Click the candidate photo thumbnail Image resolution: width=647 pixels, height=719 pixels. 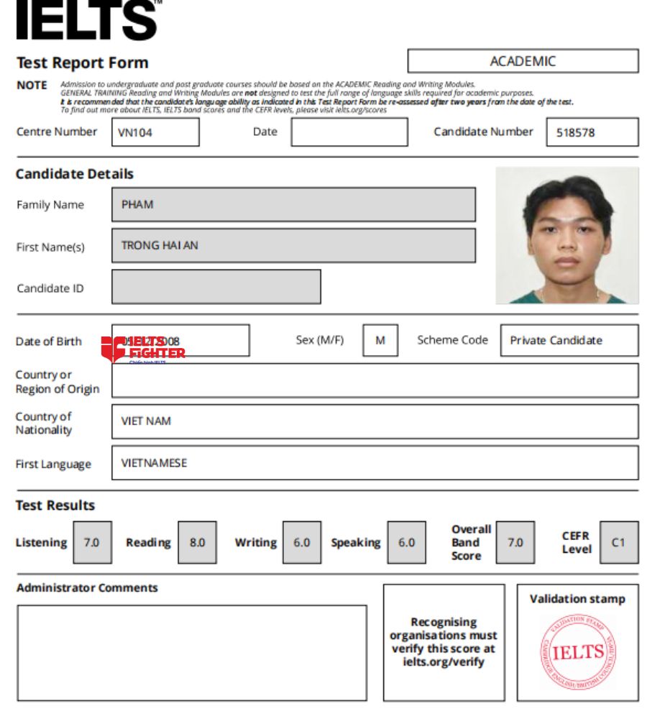(x=567, y=235)
